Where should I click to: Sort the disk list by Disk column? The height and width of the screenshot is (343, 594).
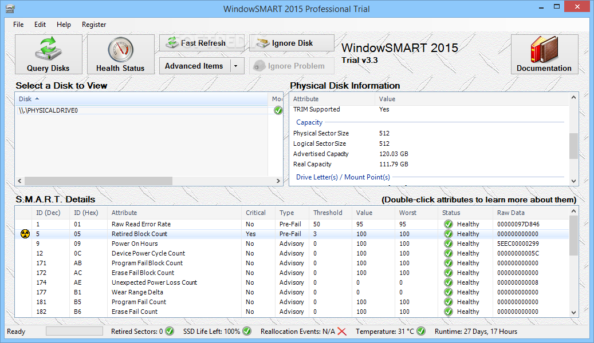(141, 99)
